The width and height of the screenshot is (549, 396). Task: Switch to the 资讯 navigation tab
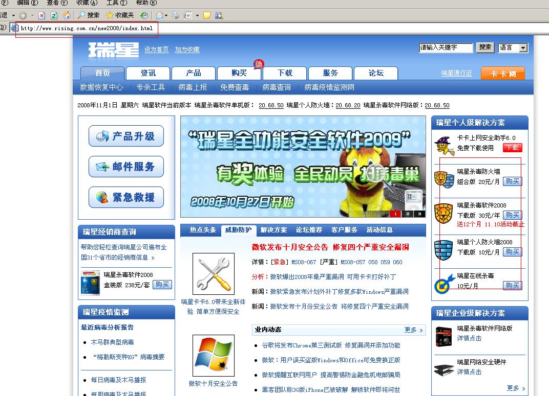(148, 73)
